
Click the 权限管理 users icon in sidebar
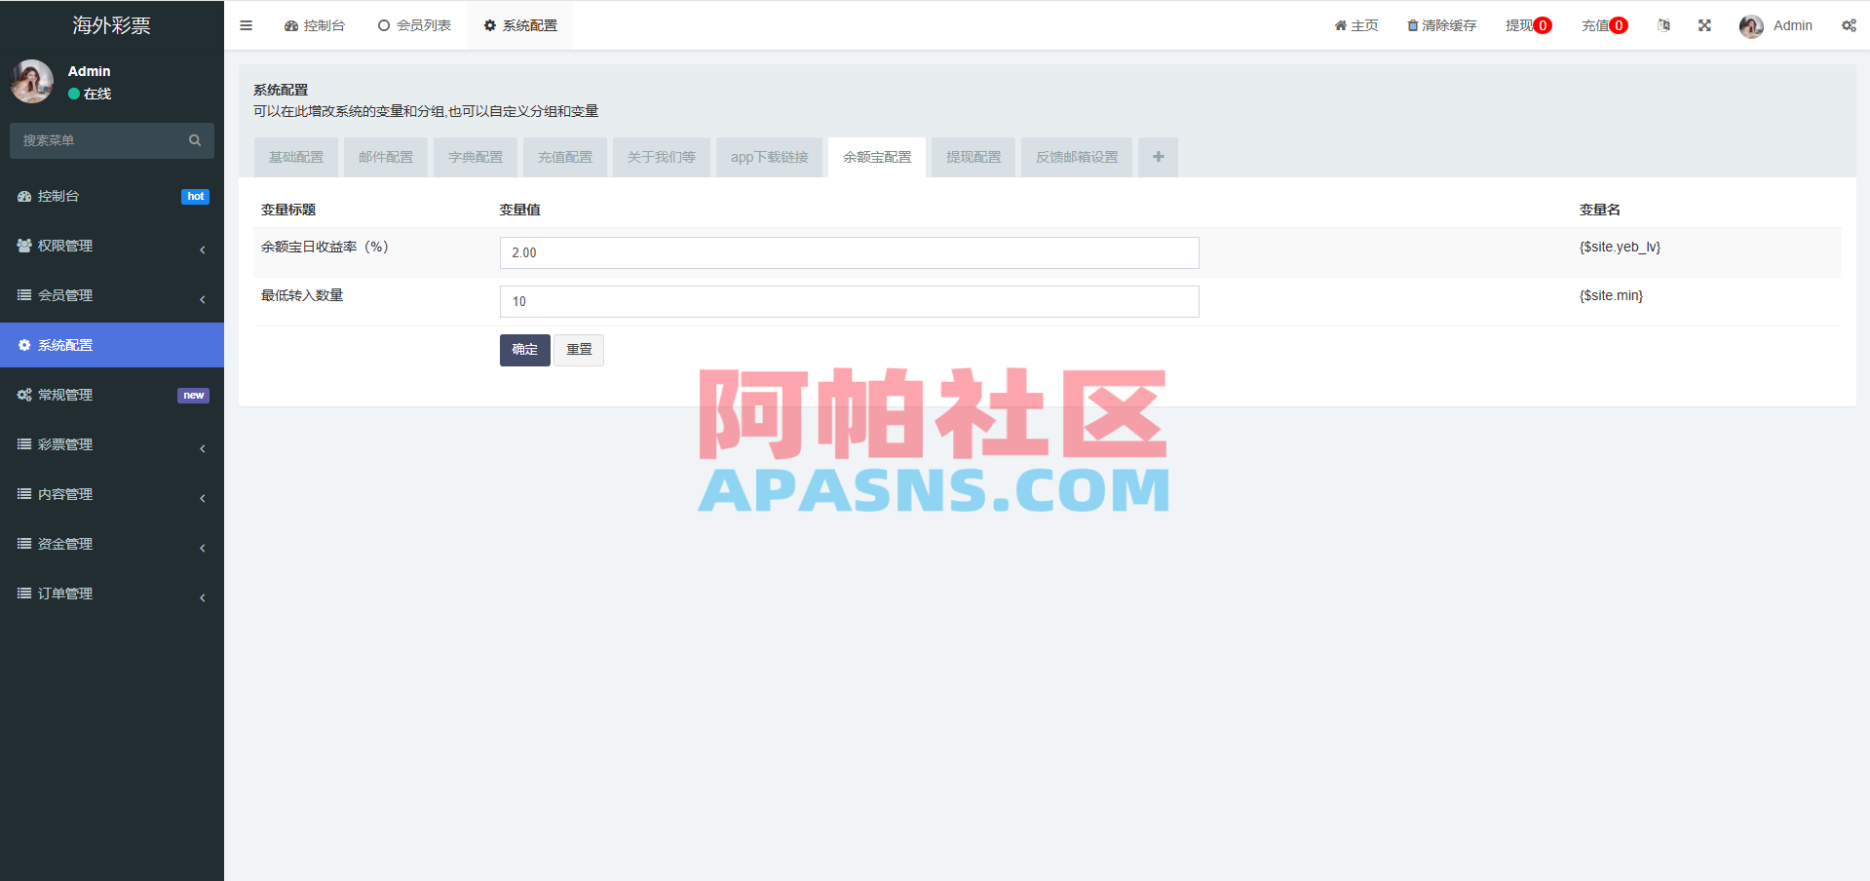coord(24,246)
